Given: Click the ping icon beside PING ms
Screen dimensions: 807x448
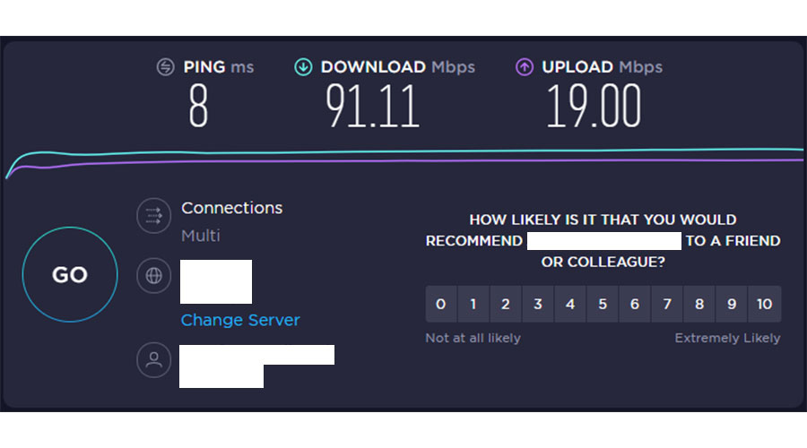Looking at the screenshot, I should (165, 67).
